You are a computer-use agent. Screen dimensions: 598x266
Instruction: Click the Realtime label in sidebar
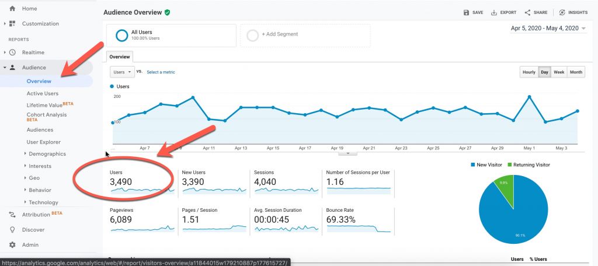(x=33, y=52)
